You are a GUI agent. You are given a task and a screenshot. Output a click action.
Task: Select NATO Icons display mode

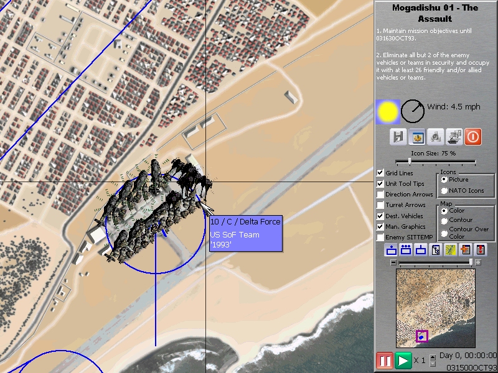(444, 191)
